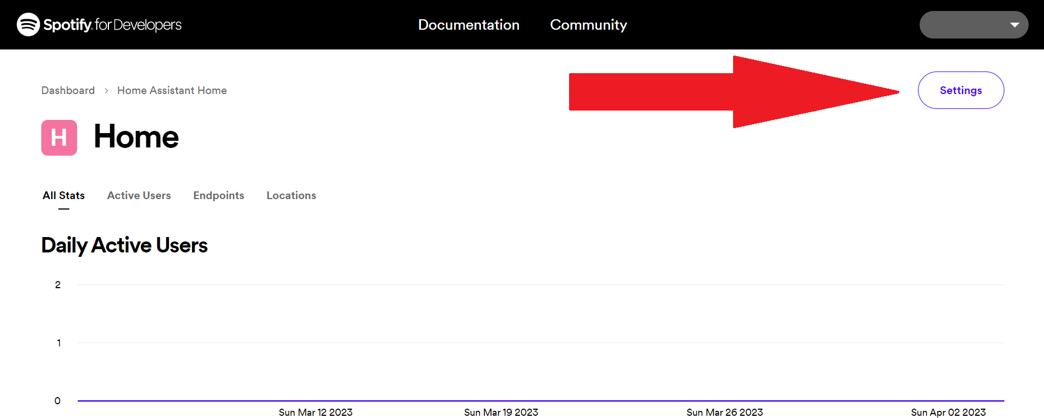The width and height of the screenshot is (1044, 418).
Task: Click the Sun Mar 12 2023 axis label
Action: (315, 413)
